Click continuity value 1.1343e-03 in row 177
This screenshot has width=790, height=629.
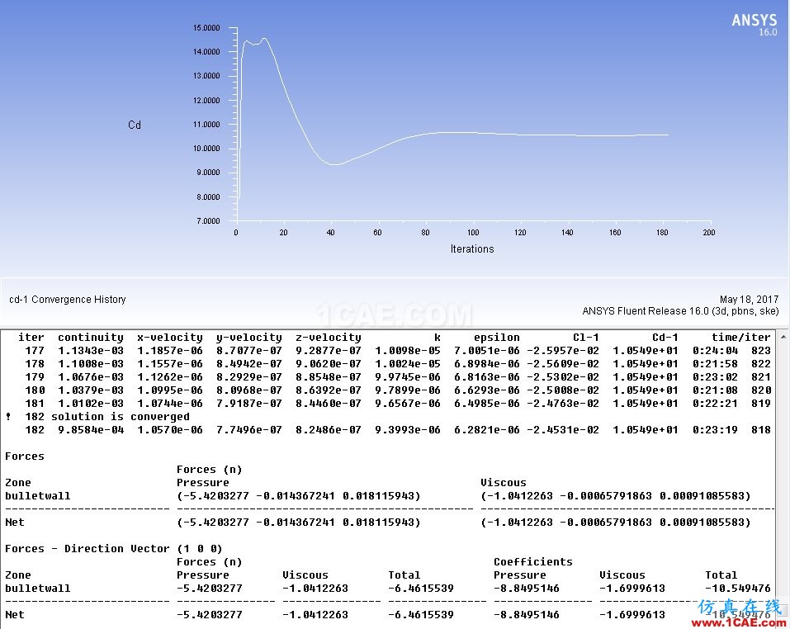(91, 351)
